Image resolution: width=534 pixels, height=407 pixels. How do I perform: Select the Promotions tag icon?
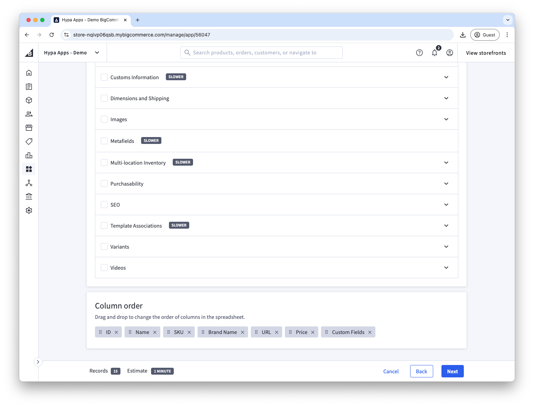(29, 142)
